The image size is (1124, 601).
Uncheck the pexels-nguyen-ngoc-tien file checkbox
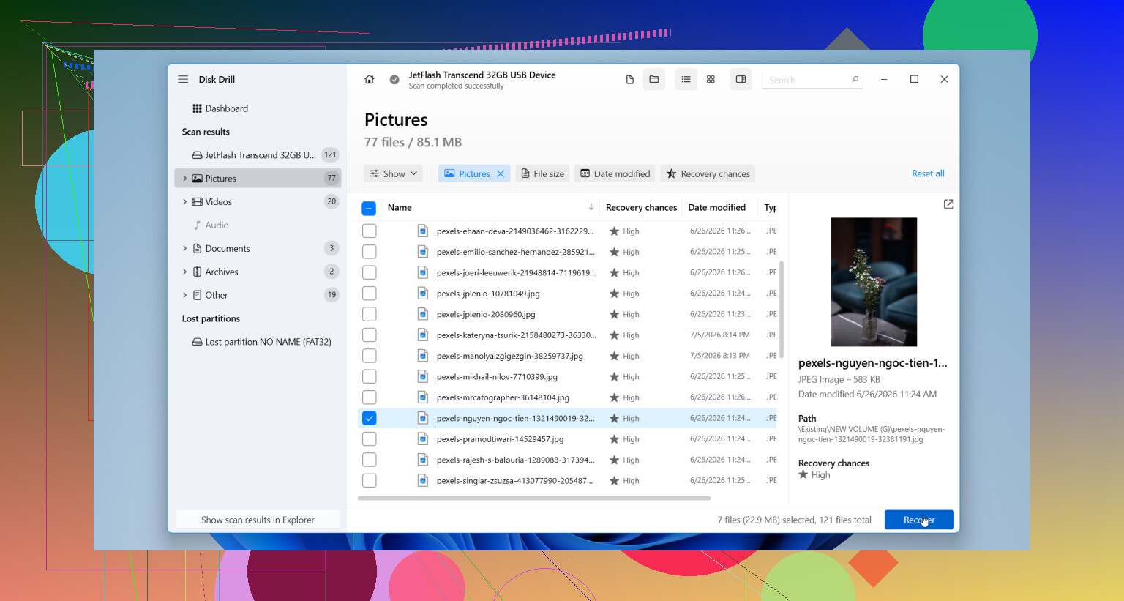coord(369,418)
